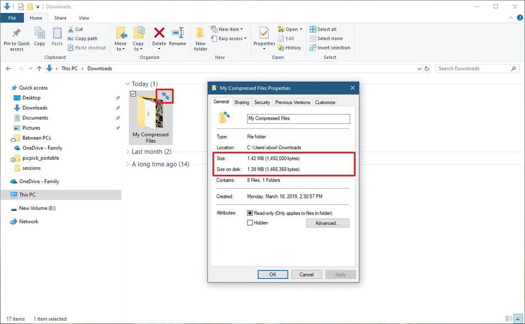The height and width of the screenshot is (324, 525).
Task: Create a New folder via ribbon icon
Action: click(x=200, y=37)
